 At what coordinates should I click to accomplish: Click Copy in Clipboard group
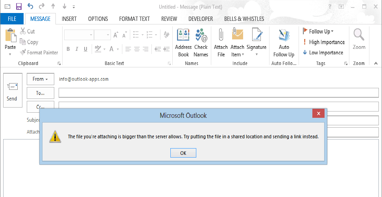pos(29,42)
